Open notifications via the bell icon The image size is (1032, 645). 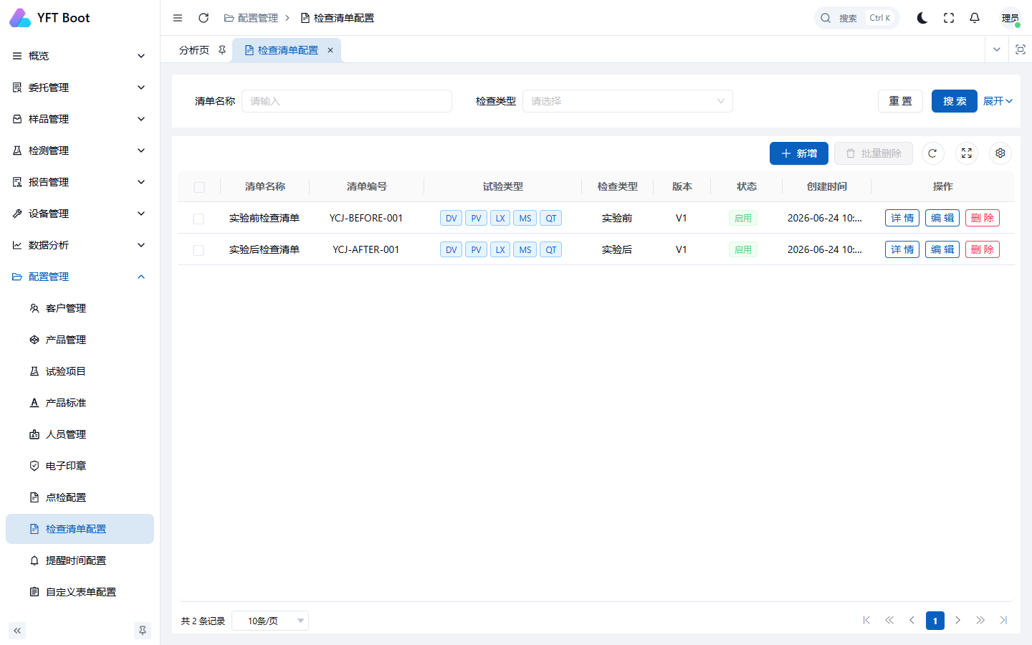pyautogui.click(x=975, y=18)
